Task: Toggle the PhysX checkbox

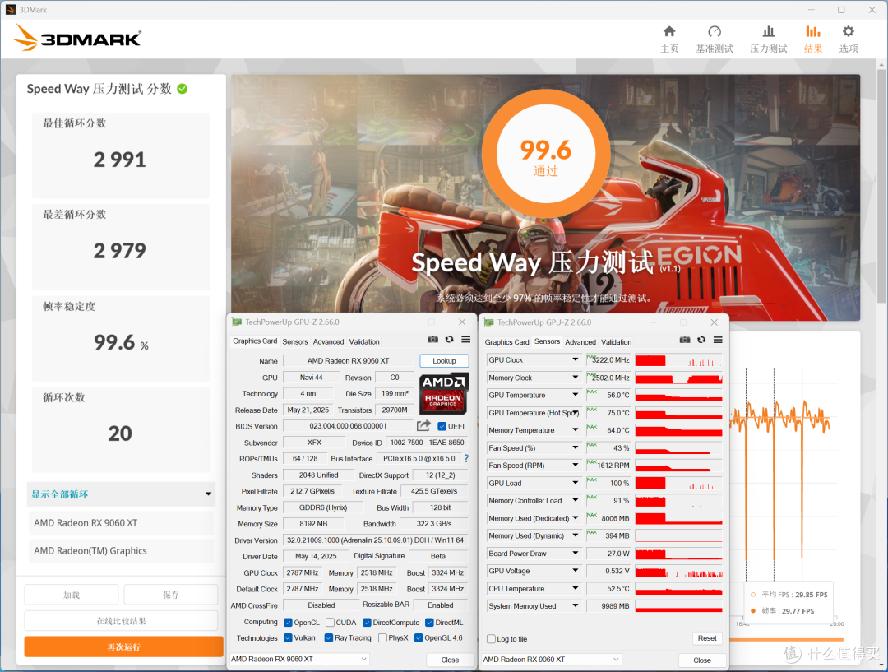Action: point(382,638)
